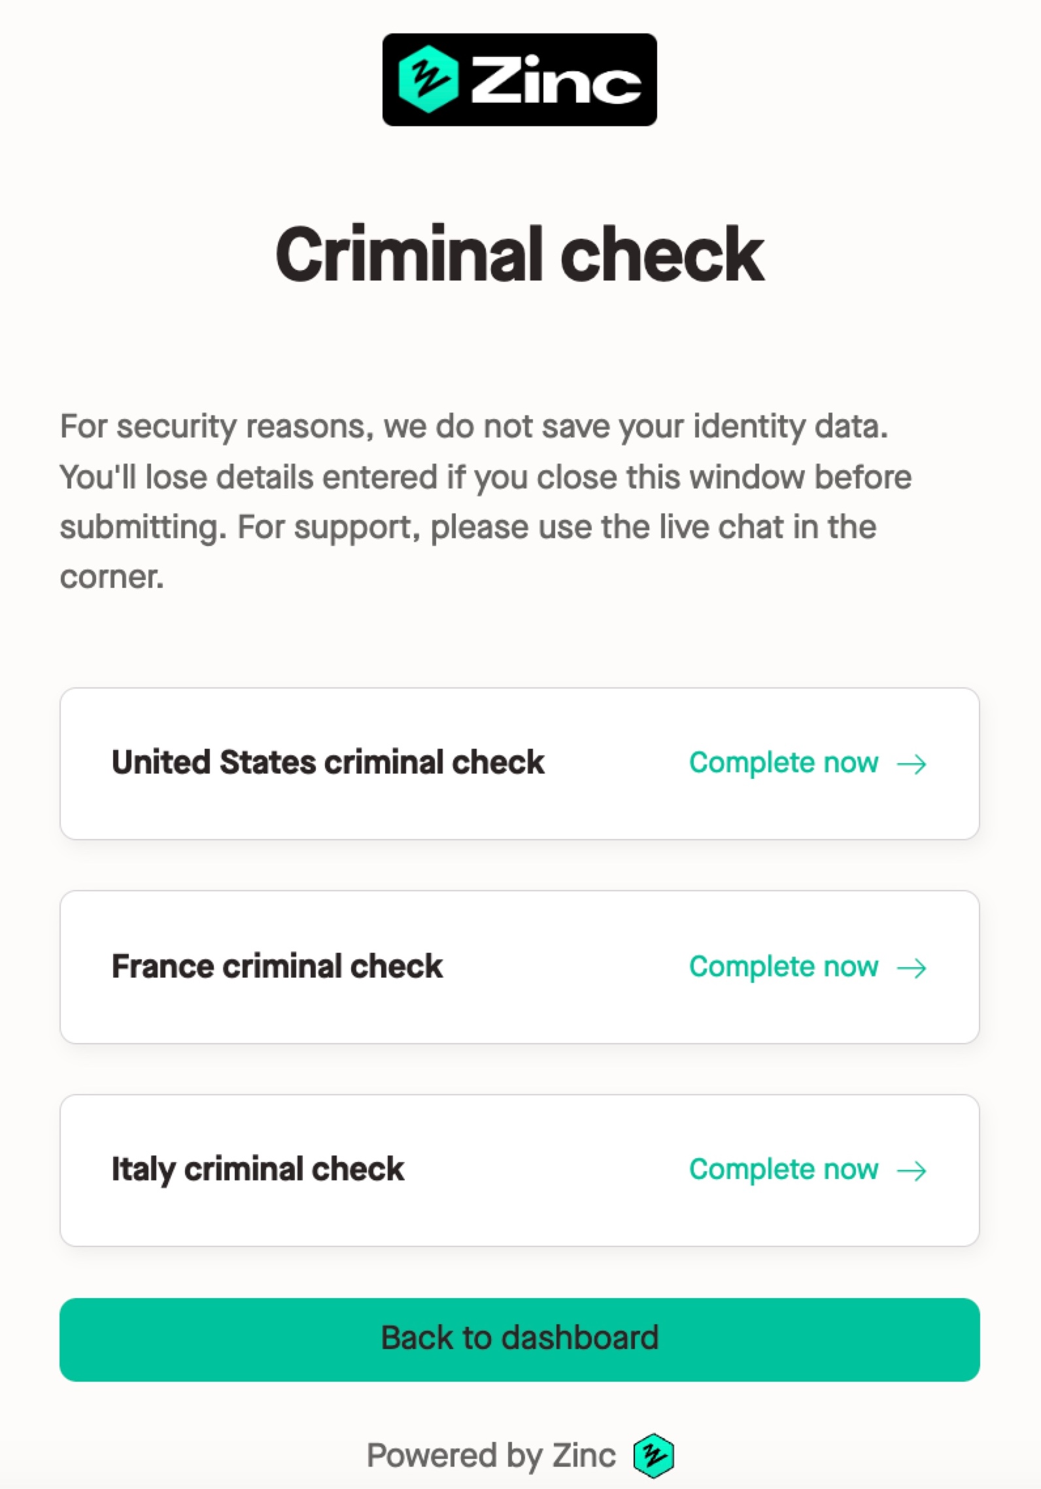Click the green hexagon in Zinc logo
Image resolution: width=1041 pixels, height=1489 pixels.
(428, 80)
